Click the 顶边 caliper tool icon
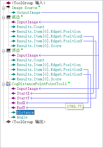 [8, 51]
